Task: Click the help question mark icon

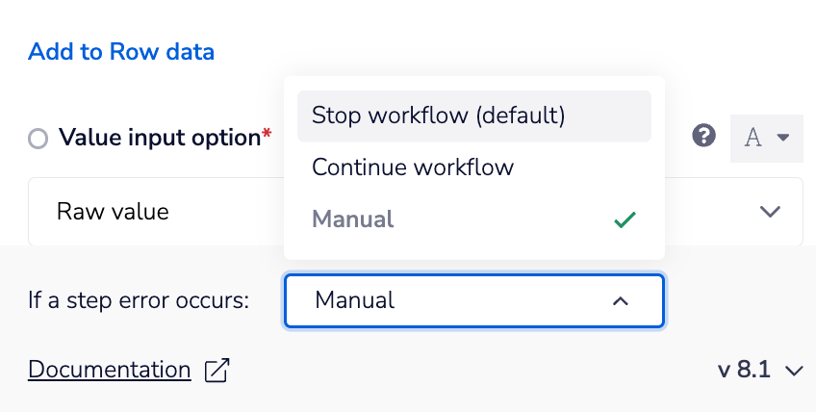Action: [x=704, y=137]
